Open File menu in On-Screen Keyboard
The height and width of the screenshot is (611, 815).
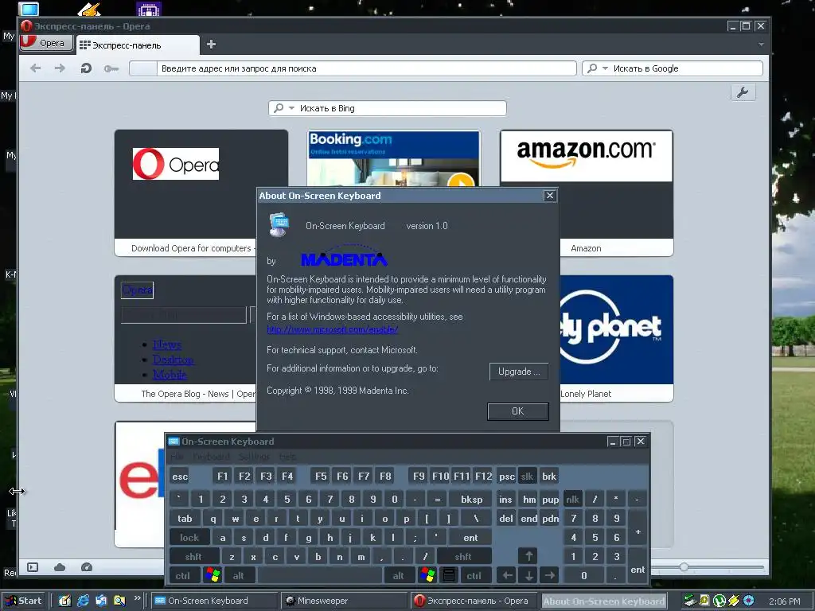[x=177, y=456]
